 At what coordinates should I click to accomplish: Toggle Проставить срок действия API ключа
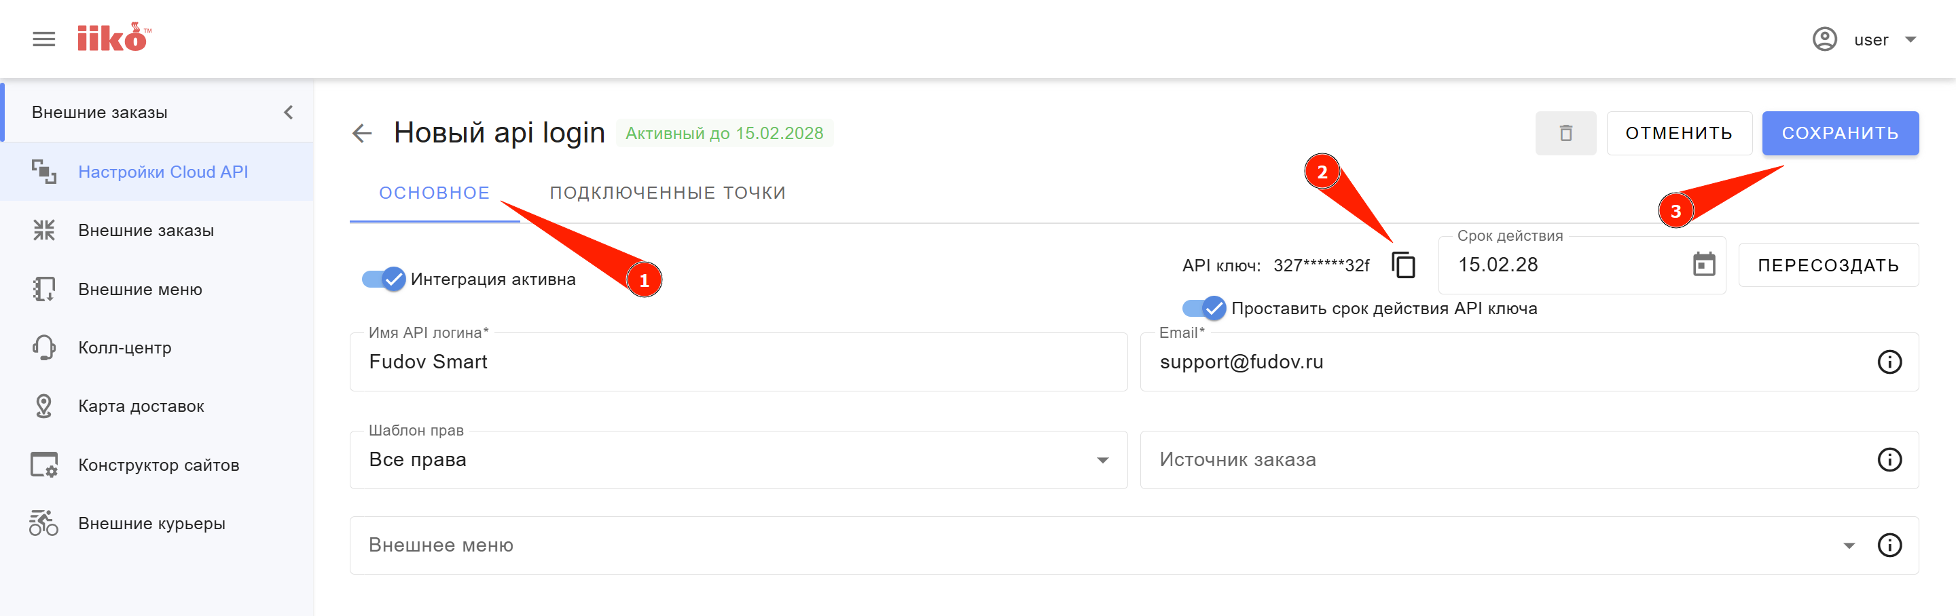[x=1204, y=308]
